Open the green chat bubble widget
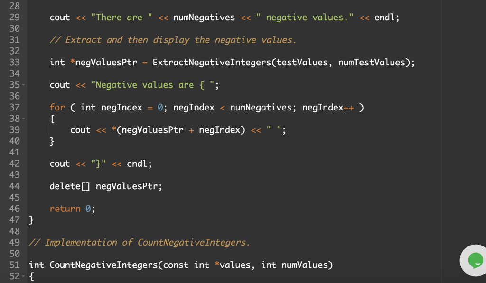The image size is (486, 283). tap(475, 260)
